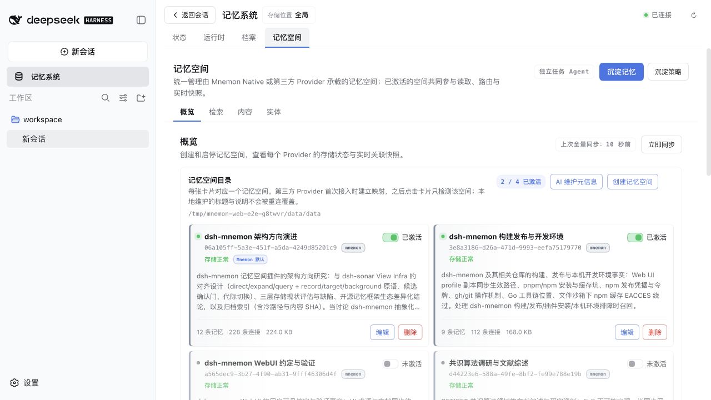711x400 pixels.
Task: Click the 9 条记忆 count
Action: pyautogui.click(x=453, y=332)
